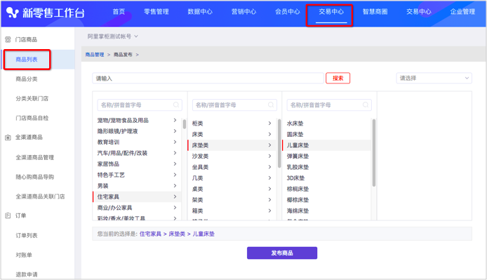Open the 首页 top tab
Screen dimensions: 487x280
tap(119, 12)
